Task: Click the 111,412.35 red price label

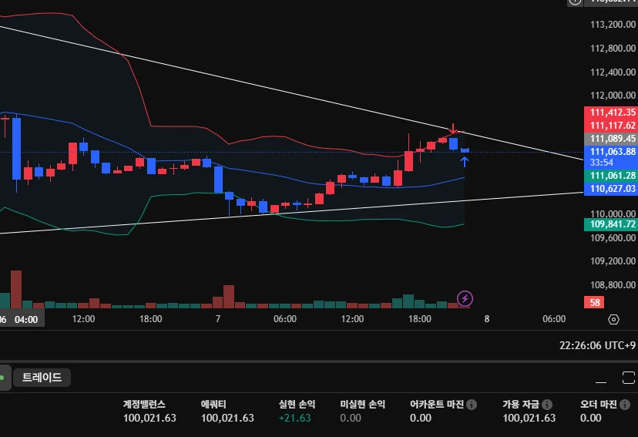Action: pos(611,113)
